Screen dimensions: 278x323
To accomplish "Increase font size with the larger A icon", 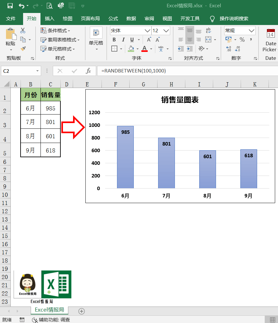I will [149, 40].
